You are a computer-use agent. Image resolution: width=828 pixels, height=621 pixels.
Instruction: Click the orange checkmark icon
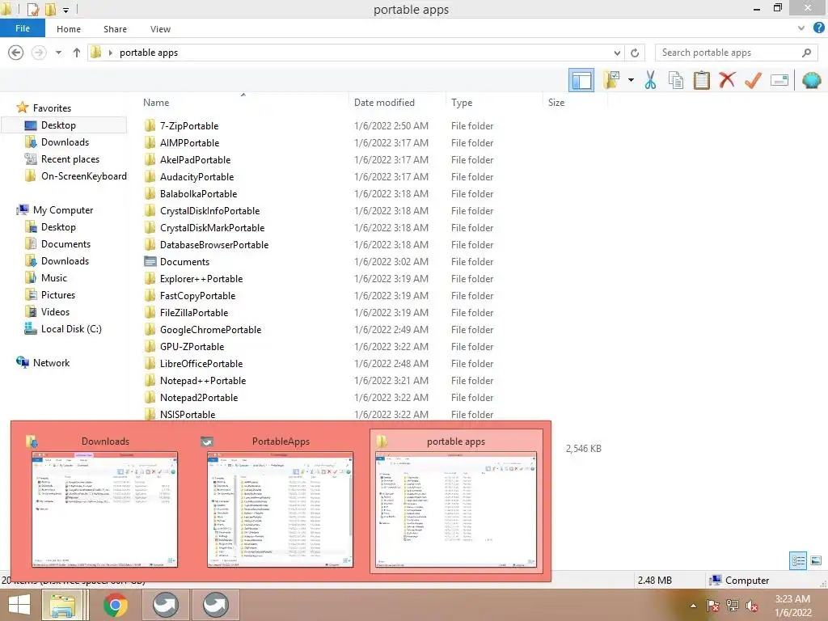tap(753, 80)
